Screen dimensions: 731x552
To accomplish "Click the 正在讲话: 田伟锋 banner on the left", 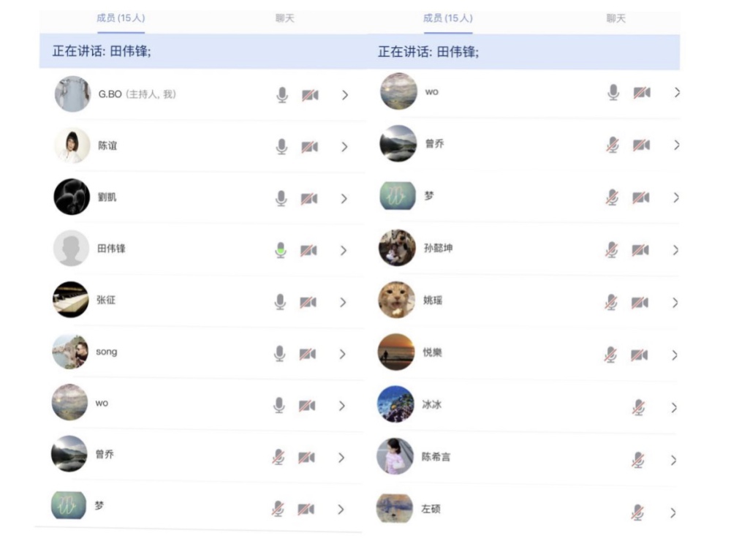I will (203, 51).
